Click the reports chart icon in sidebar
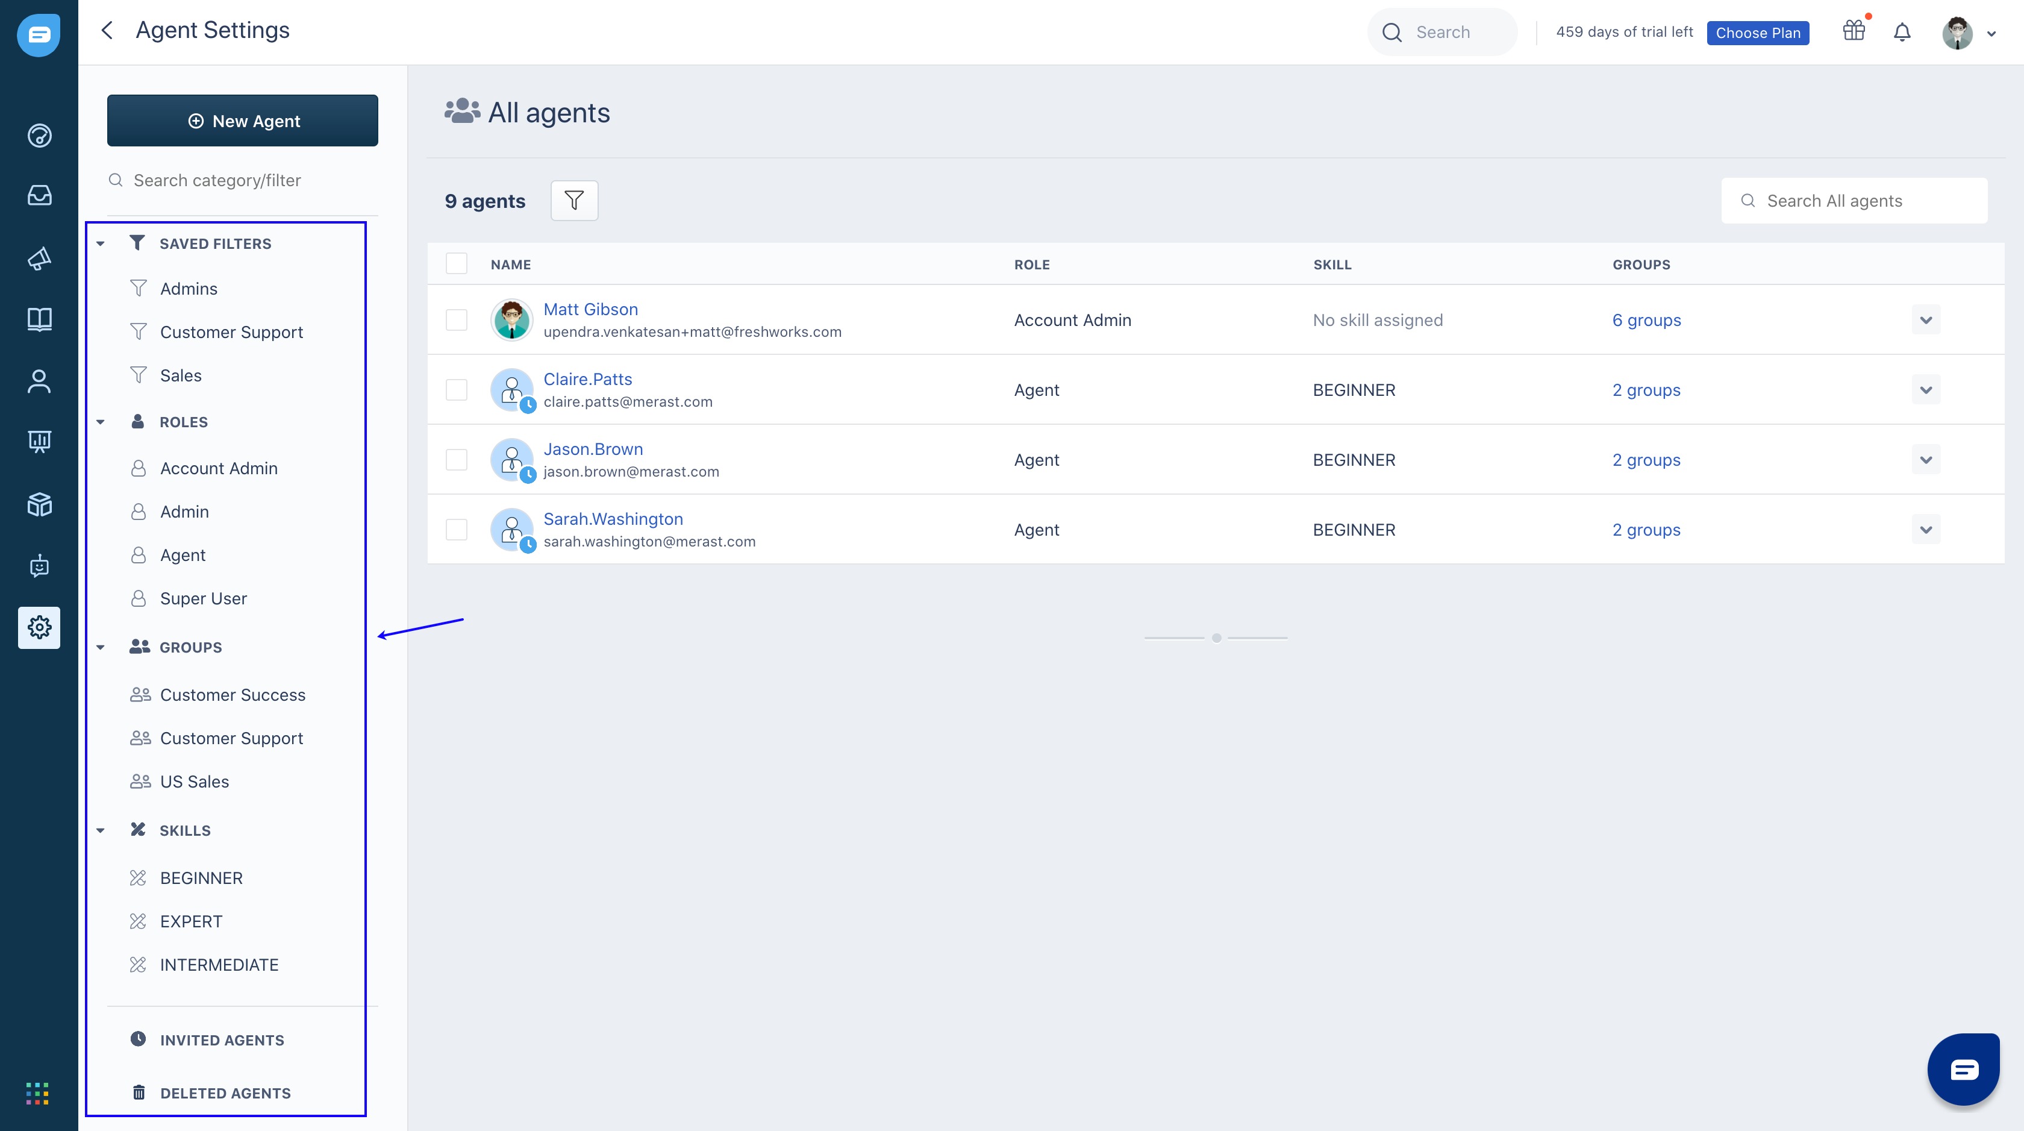Image resolution: width=2024 pixels, height=1131 pixels. 39,441
